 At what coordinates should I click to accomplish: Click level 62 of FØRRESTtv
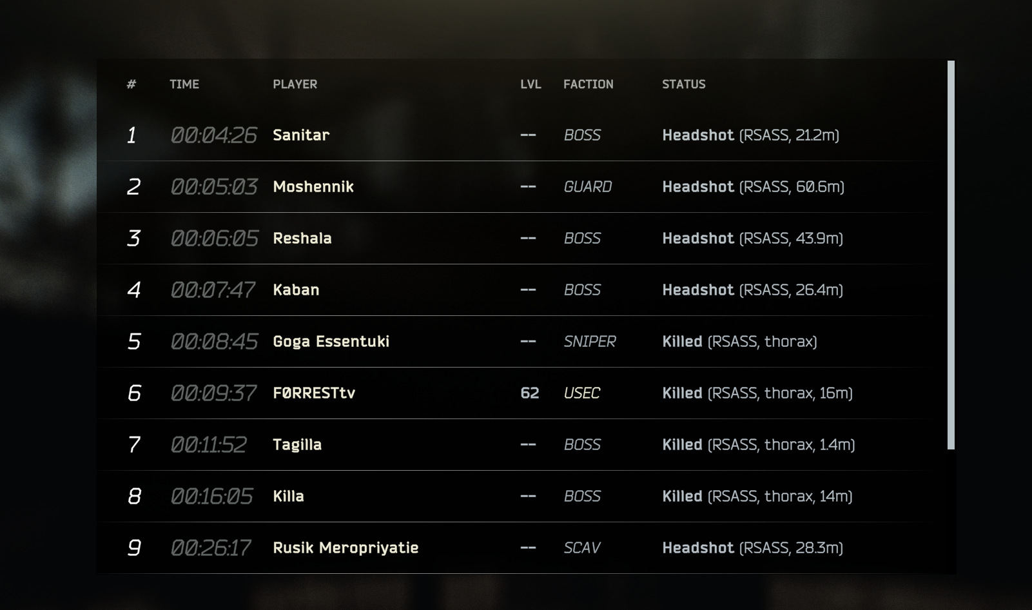click(530, 393)
